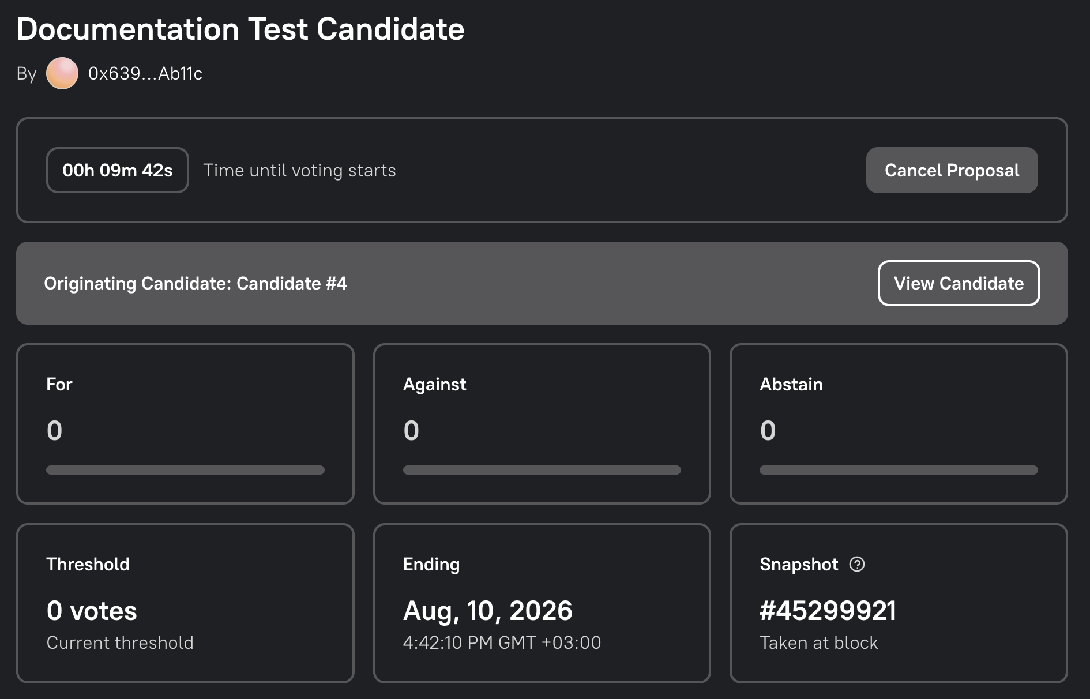Click the 00h 09m 42s countdown timer
The width and height of the screenshot is (1090, 699).
tap(118, 170)
